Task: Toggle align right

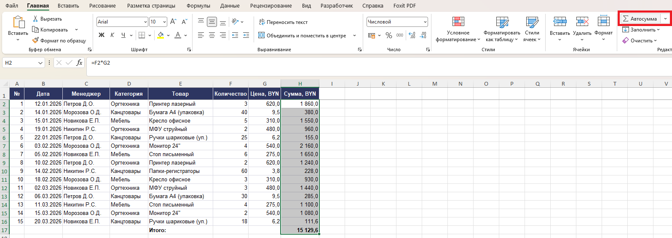Action: coord(223,35)
